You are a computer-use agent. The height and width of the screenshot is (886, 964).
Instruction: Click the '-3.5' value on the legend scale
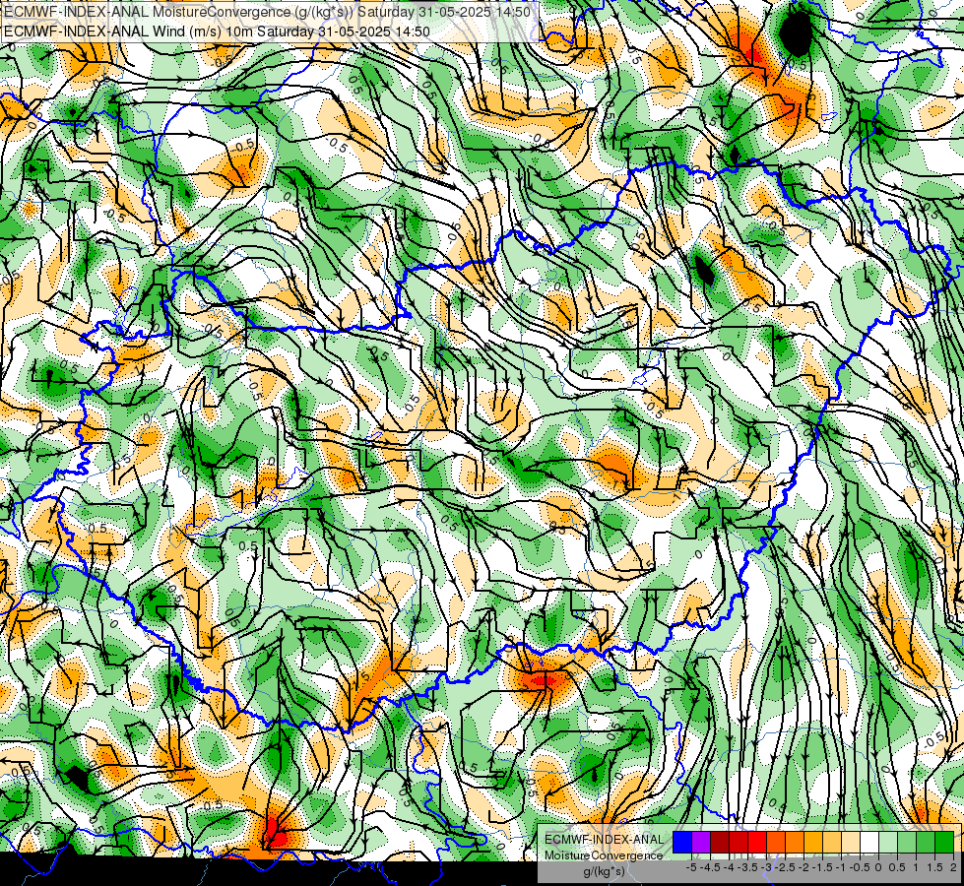click(748, 867)
